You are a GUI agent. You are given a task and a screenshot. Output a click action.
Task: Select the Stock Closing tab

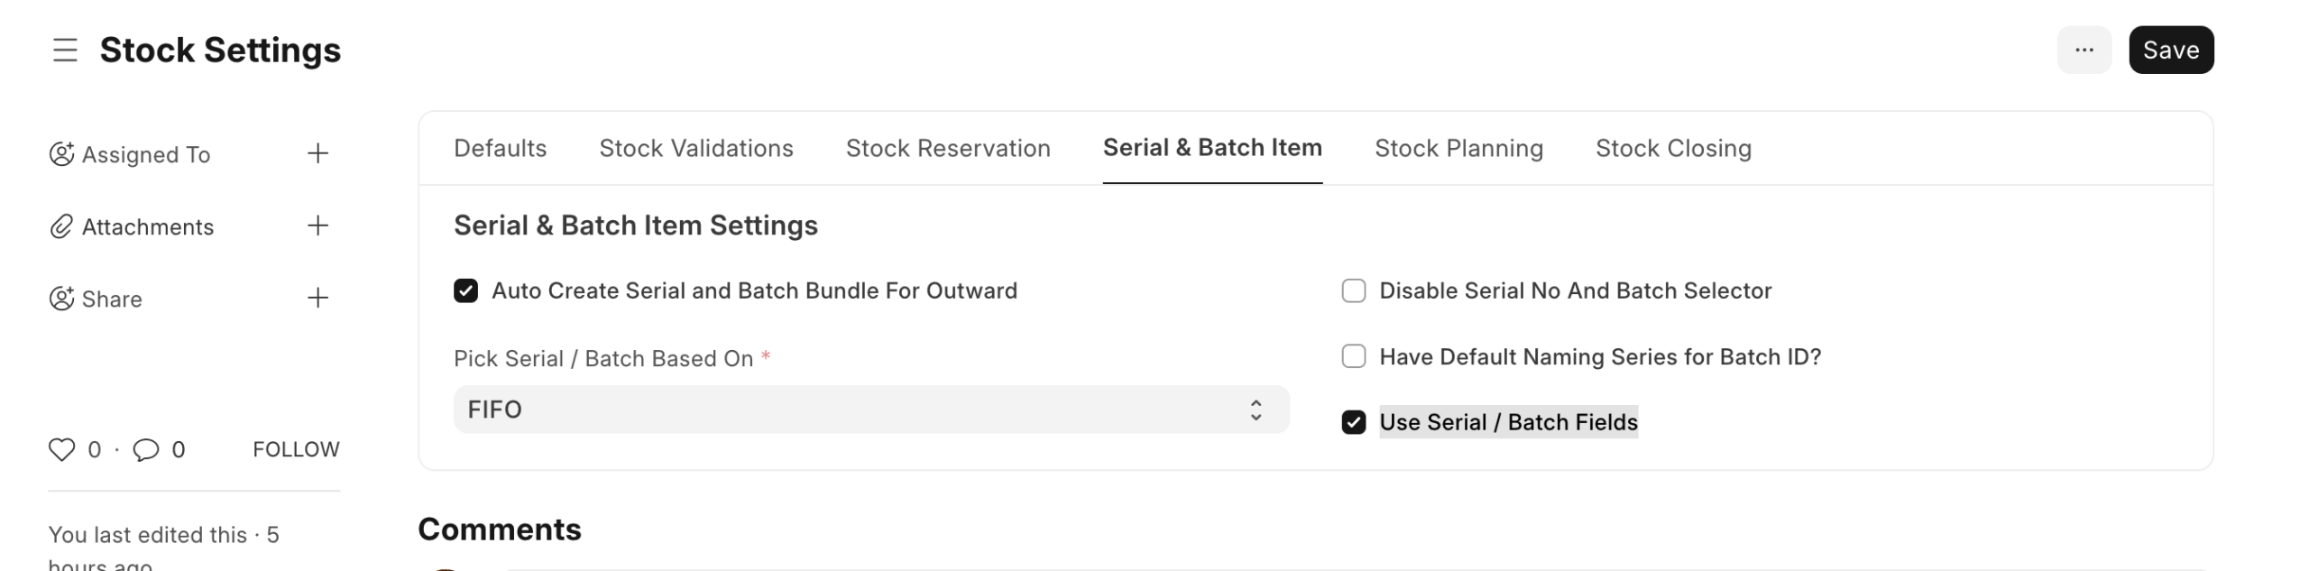1673,148
